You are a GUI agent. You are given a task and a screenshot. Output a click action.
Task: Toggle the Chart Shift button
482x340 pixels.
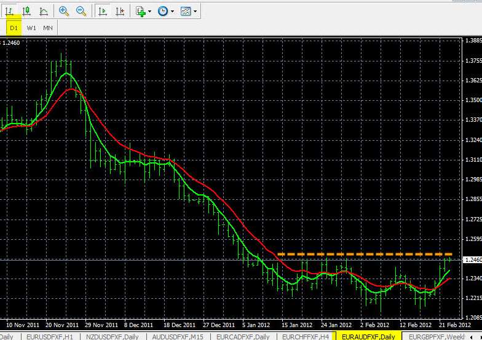tap(120, 10)
